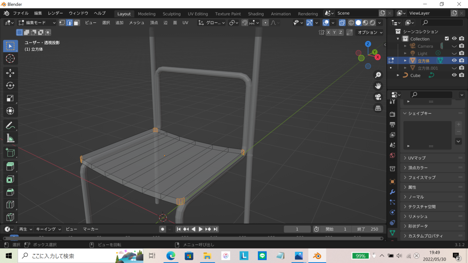Click the pan view hand icon
The height and width of the screenshot is (263, 468).
click(378, 86)
